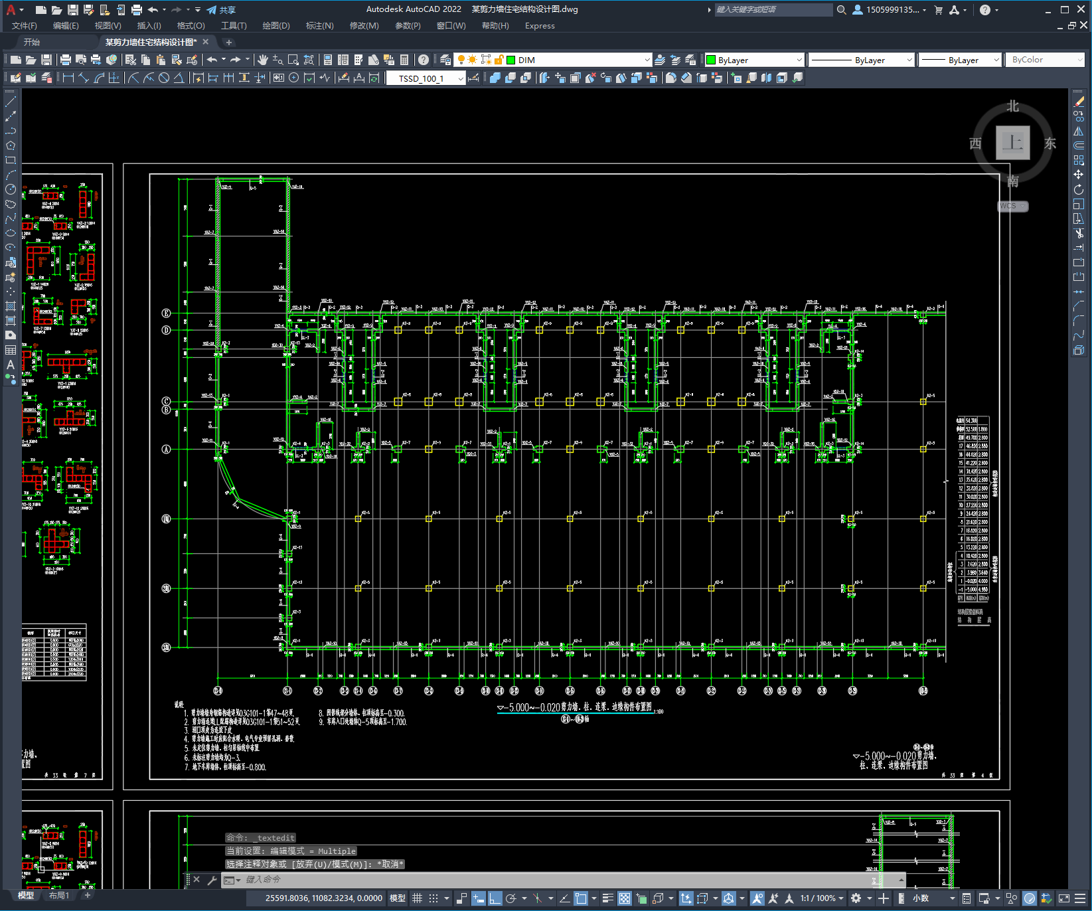Toggle Transparency display in the status bar
Viewport: 1092px width, 911px height.
click(x=625, y=898)
